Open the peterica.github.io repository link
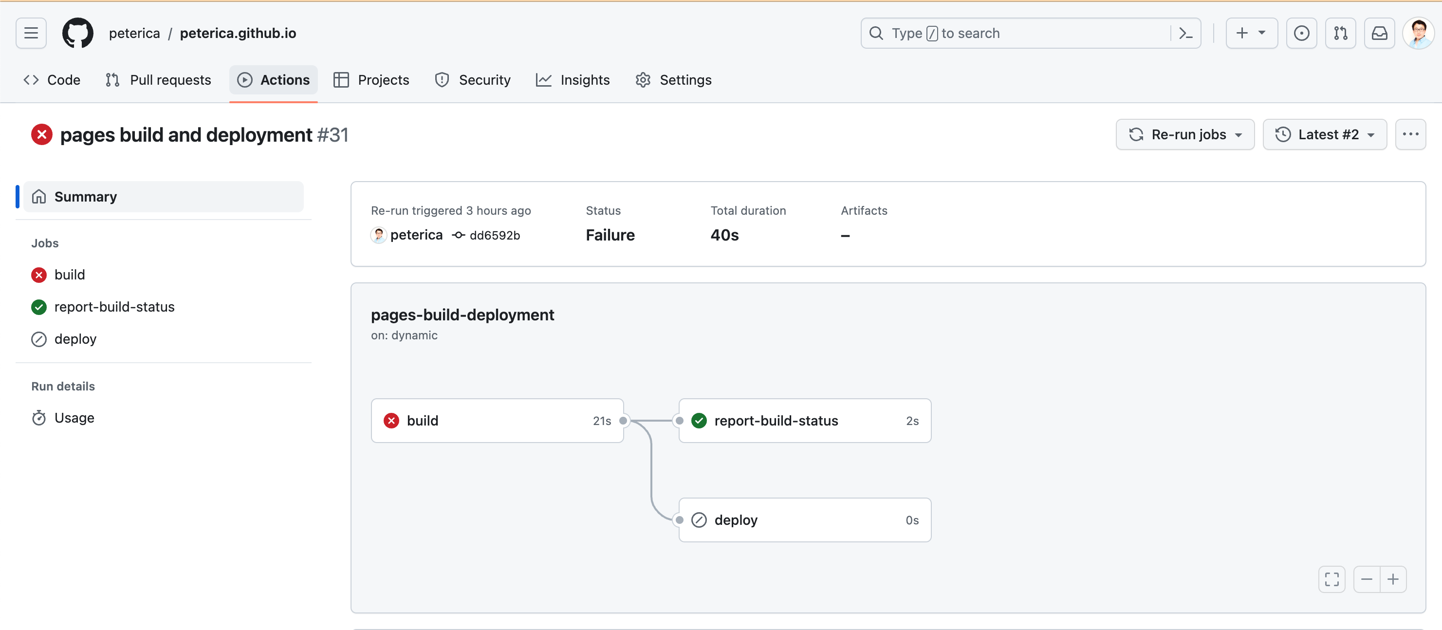Image resolution: width=1442 pixels, height=630 pixels. (x=238, y=33)
